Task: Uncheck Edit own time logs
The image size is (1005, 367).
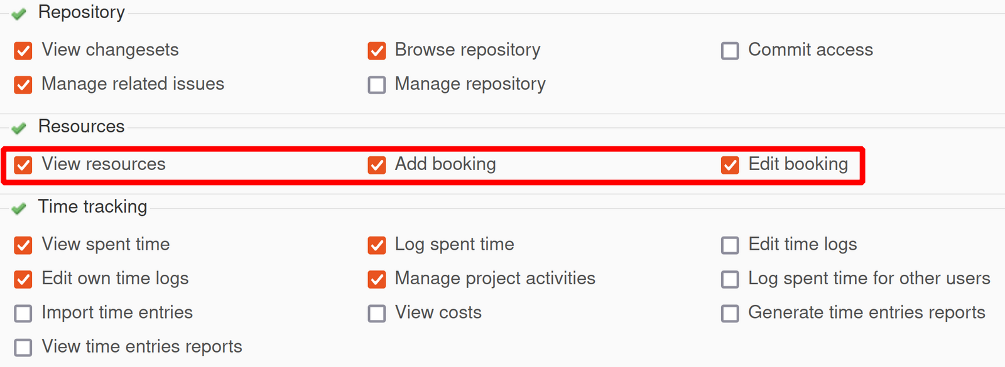Action: [23, 279]
